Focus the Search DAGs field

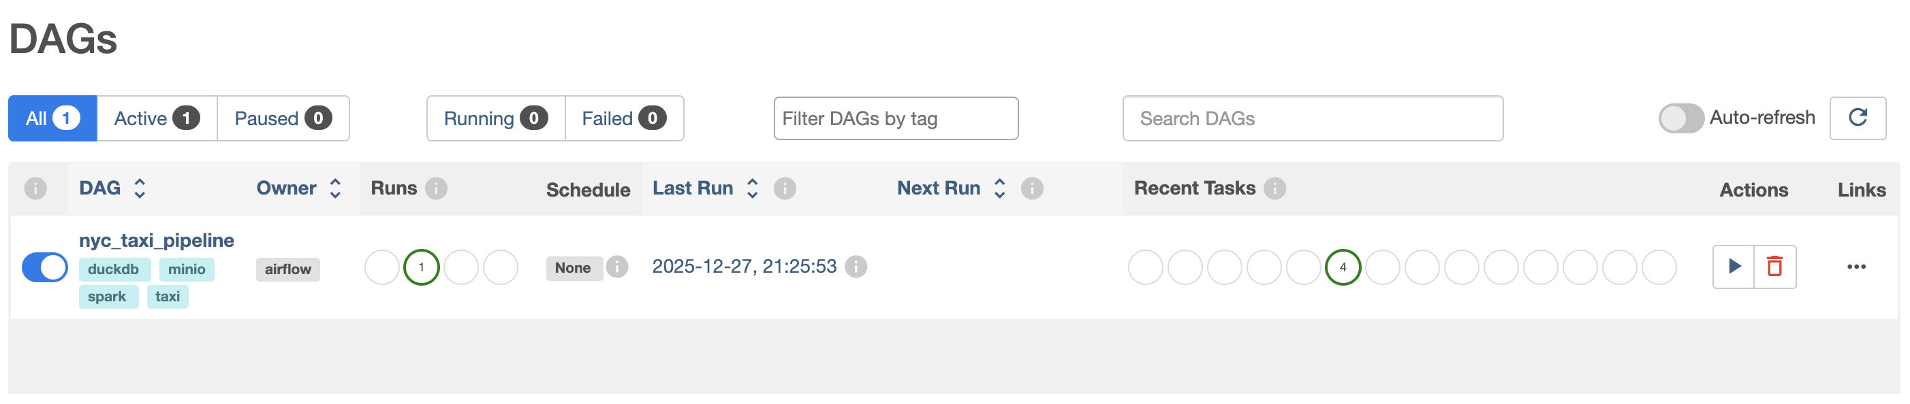click(x=1313, y=118)
